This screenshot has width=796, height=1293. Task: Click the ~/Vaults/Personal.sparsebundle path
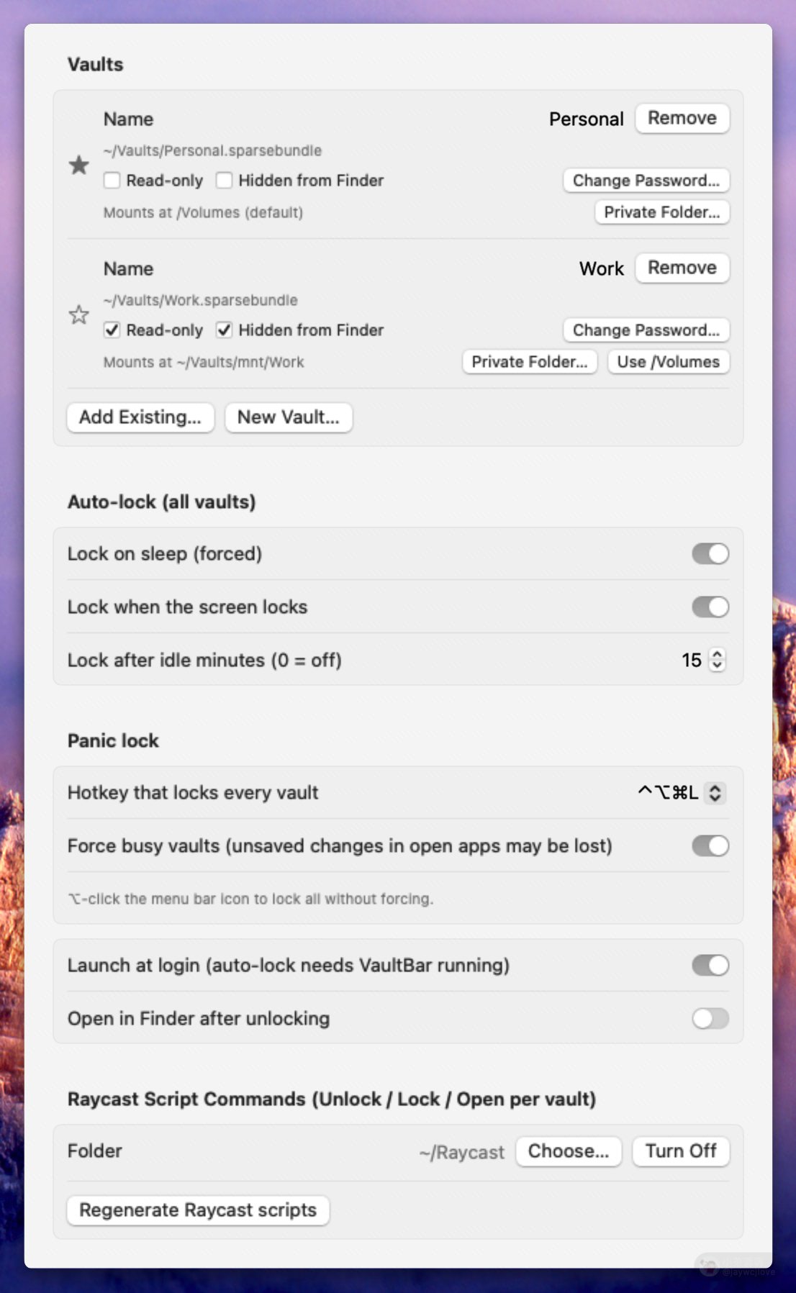point(212,150)
